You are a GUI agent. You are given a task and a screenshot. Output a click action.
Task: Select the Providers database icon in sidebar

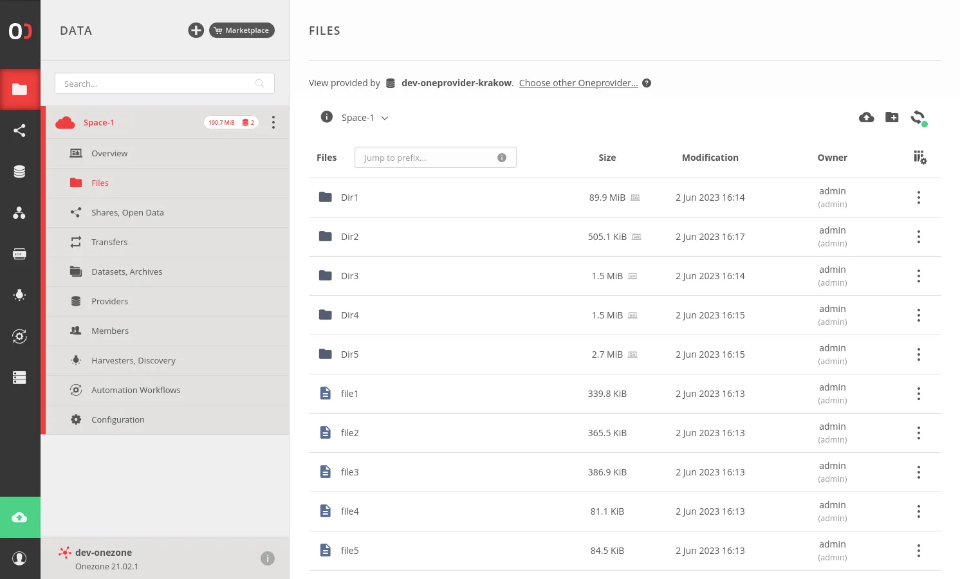20,171
